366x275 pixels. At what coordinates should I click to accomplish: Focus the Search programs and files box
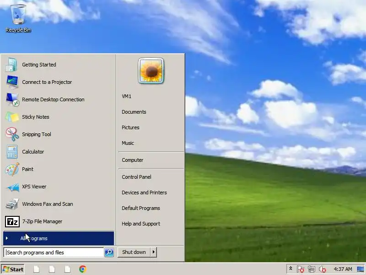tap(54, 253)
